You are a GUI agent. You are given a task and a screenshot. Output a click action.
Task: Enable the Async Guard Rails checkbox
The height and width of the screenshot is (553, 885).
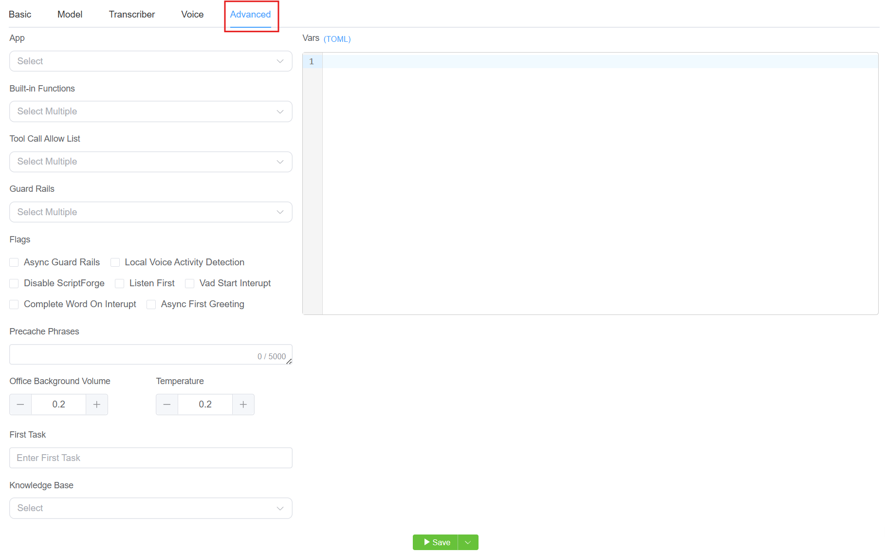point(14,262)
